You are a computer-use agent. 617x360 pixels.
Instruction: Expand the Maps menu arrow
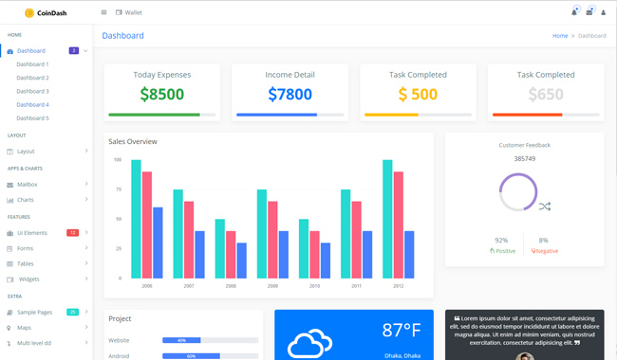(86, 327)
